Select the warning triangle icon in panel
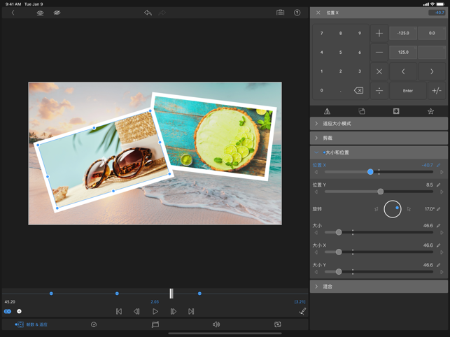Image resolution: width=450 pixels, height=337 pixels. pyautogui.click(x=327, y=111)
